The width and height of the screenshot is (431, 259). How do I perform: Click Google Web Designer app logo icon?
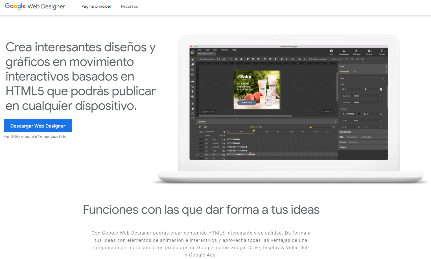[x=192, y=52]
